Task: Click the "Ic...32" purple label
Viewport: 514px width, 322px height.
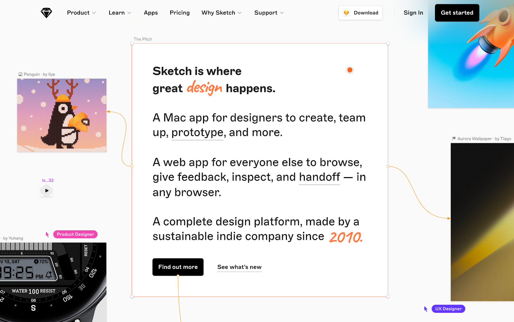Action: click(48, 180)
